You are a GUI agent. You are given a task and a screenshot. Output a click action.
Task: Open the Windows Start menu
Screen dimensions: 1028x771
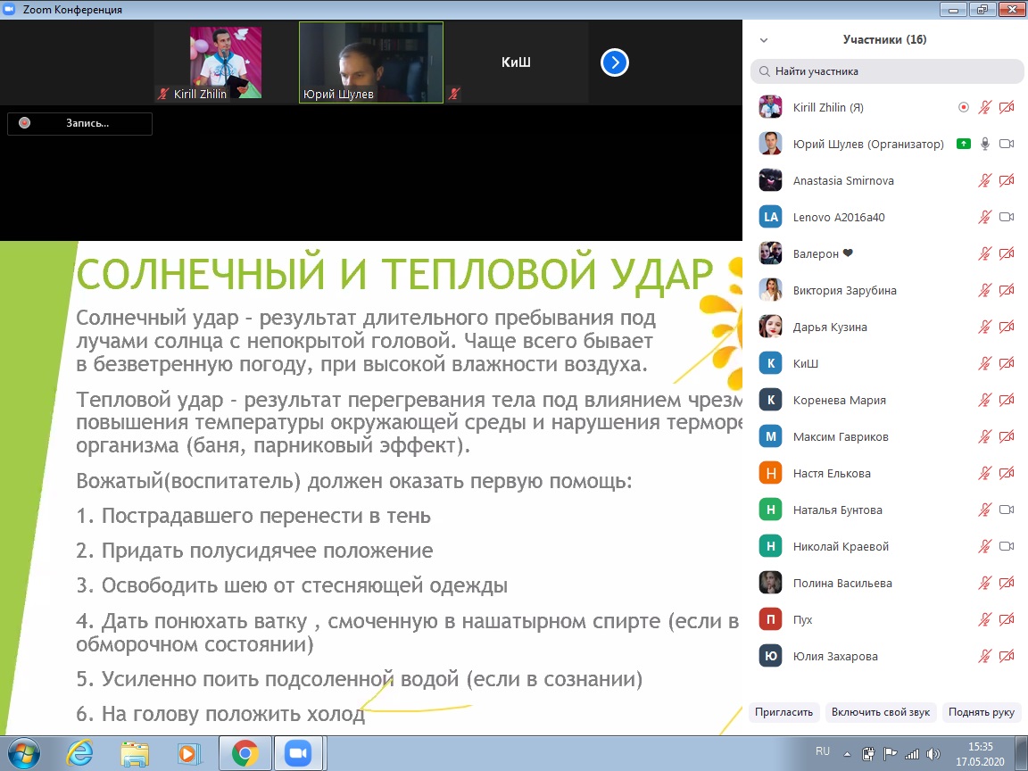pos(23,754)
